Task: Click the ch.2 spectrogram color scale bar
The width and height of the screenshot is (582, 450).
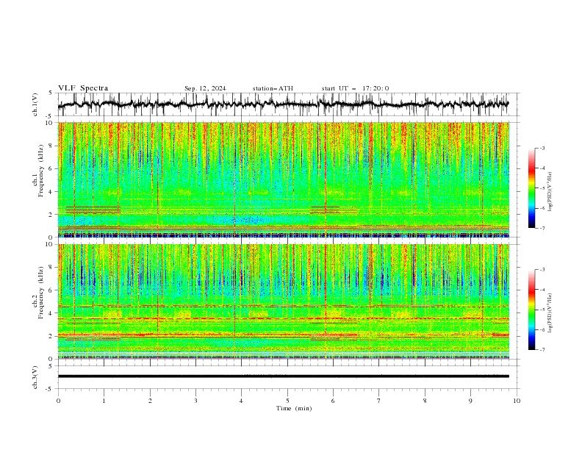Action: pyautogui.click(x=531, y=310)
